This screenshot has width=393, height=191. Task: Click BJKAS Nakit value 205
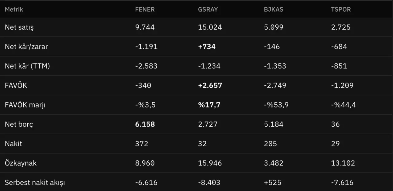[270, 143]
